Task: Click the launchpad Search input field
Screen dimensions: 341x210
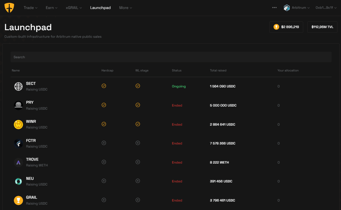Action: coord(171,57)
